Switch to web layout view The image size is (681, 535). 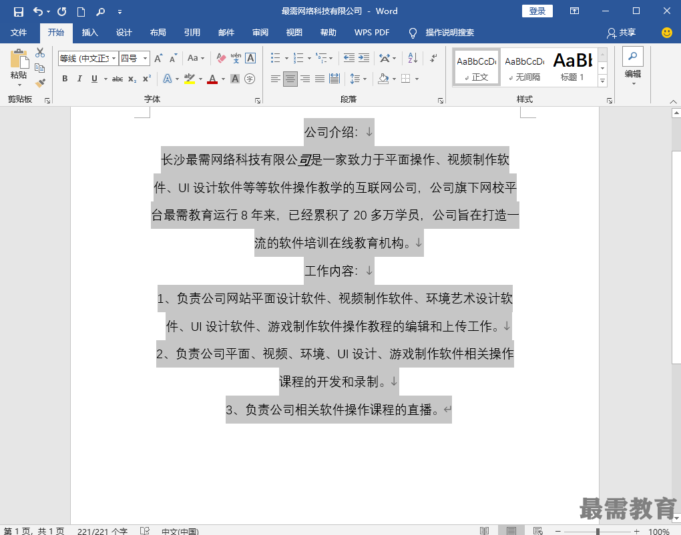tap(537, 530)
